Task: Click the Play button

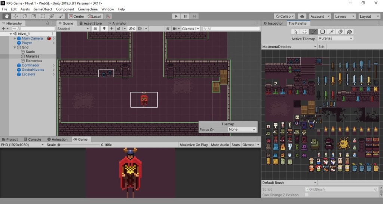Action: (x=176, y=16)
